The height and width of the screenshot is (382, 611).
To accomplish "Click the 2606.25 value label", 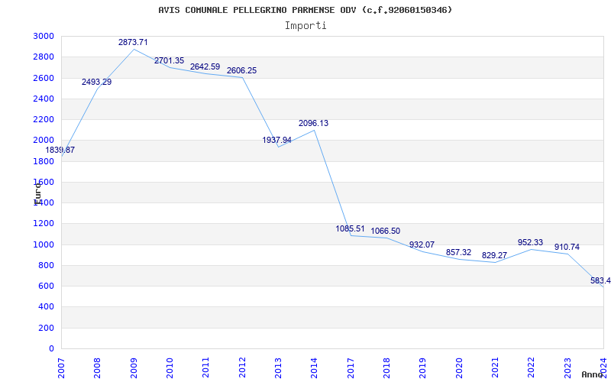I will tap(241, 70).
